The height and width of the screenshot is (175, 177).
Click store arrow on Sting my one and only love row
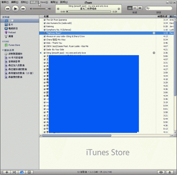(x=154, y=53)
